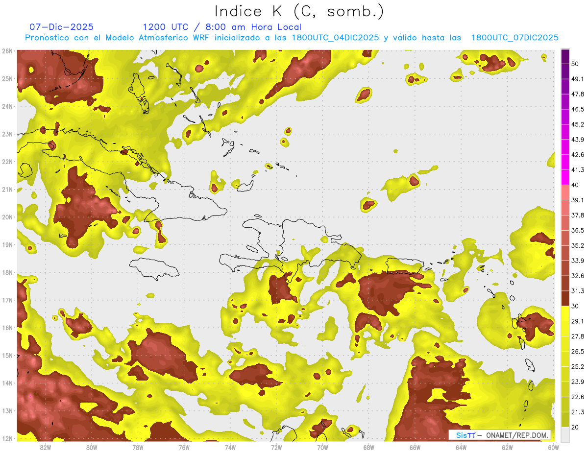Select the "49.1" color scale value
The width and height of the screenshot is (588, 454).
(577, 79)
